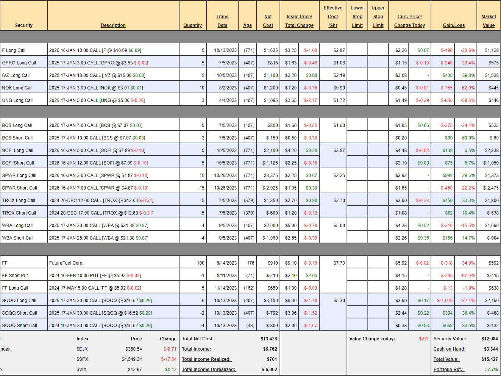Select the $VIX index row label

tap(81, 370)
